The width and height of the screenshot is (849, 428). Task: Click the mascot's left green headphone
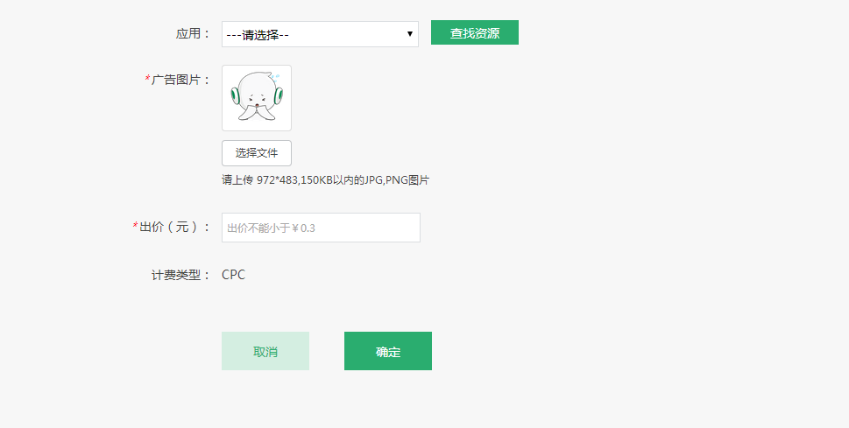click(x=235, y=96)
